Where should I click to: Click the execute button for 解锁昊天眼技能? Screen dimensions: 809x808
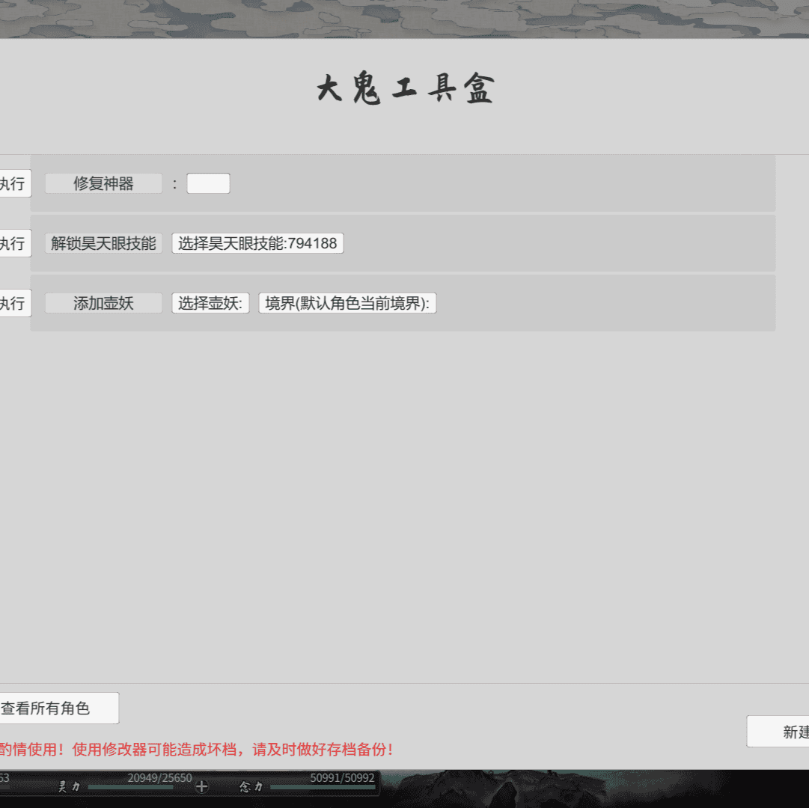[15, 243]
